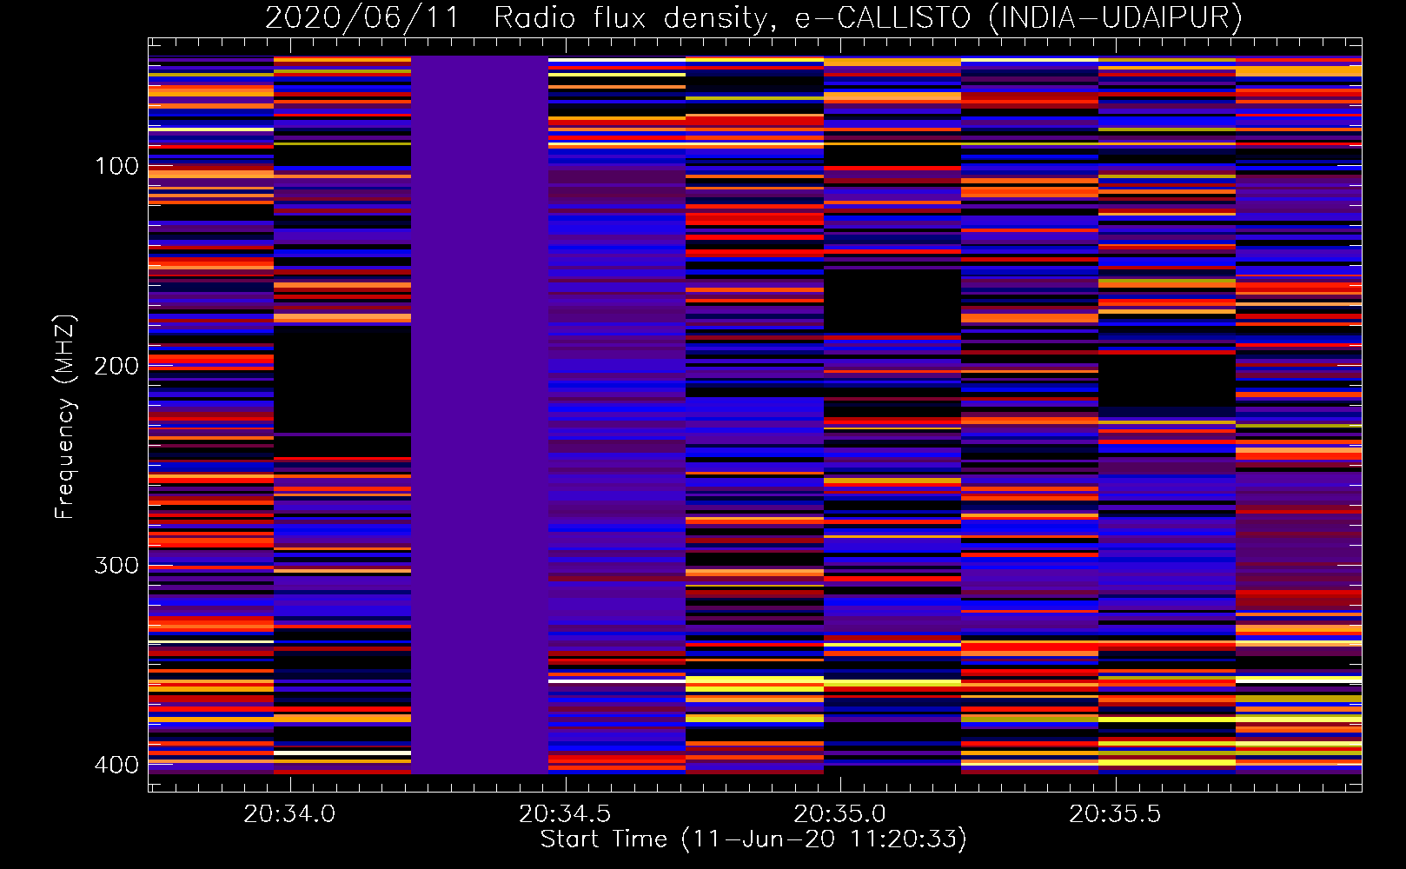Click the 'Start Time (11-Jun-20 11:20:33)' label

[753, 839]
